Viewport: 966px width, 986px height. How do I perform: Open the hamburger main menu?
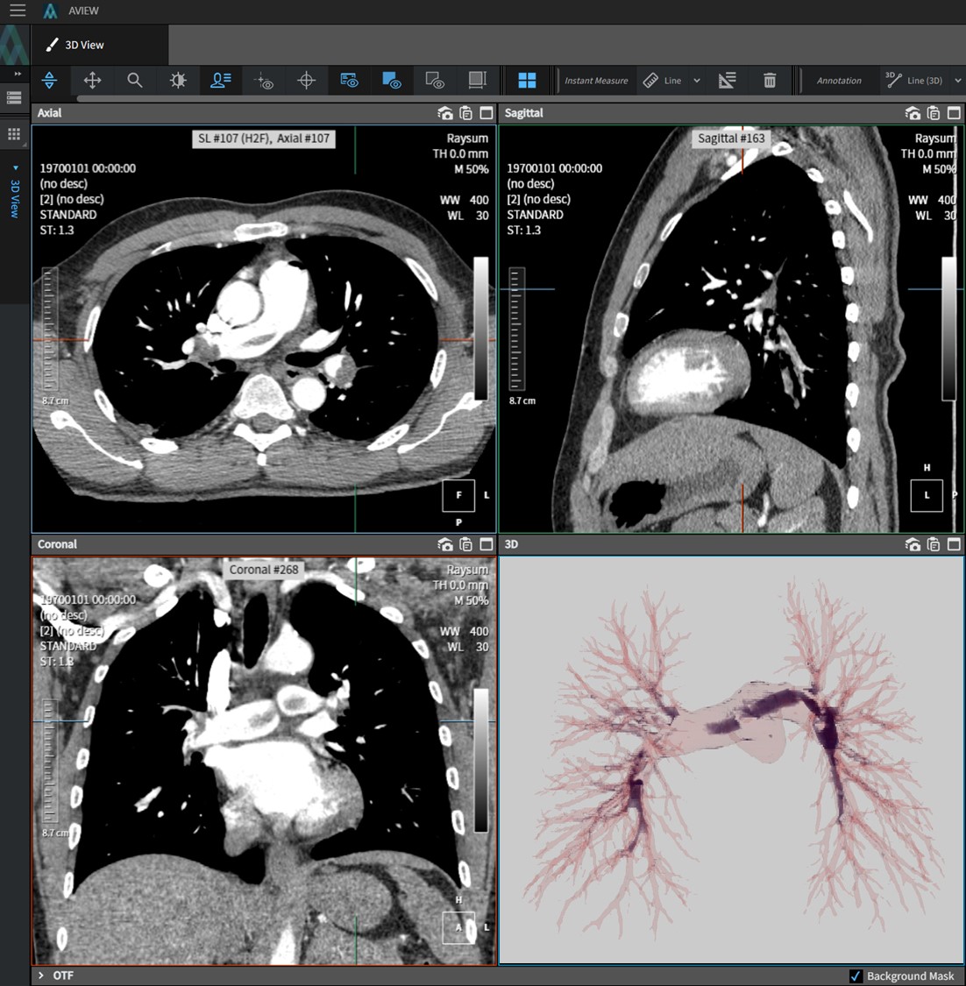(17, 11)
